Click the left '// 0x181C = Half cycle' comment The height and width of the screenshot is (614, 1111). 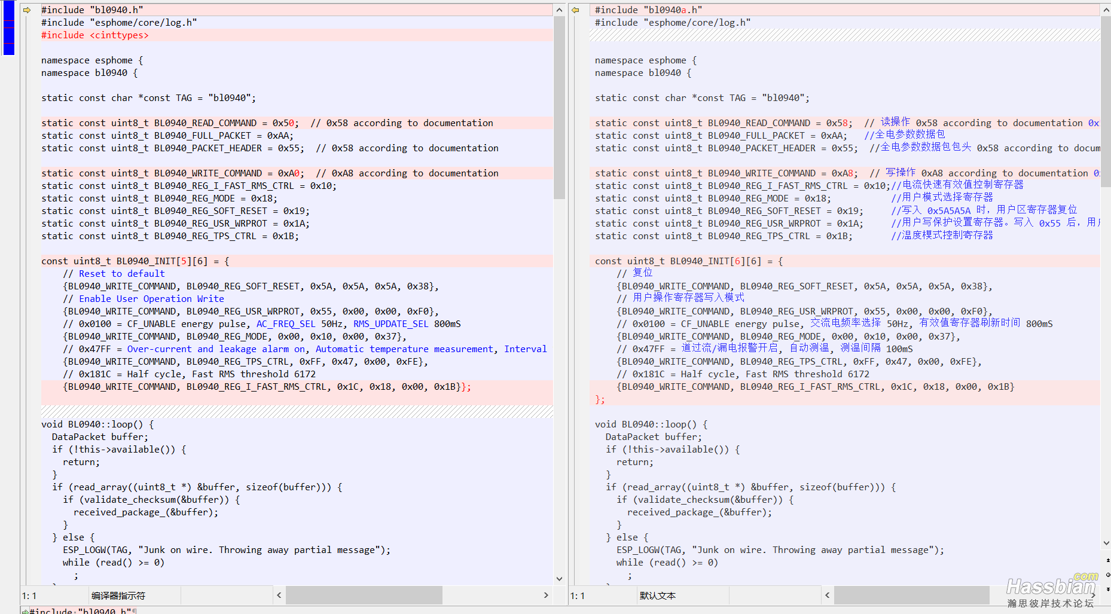pyautogui.click(x=189, y=374)
